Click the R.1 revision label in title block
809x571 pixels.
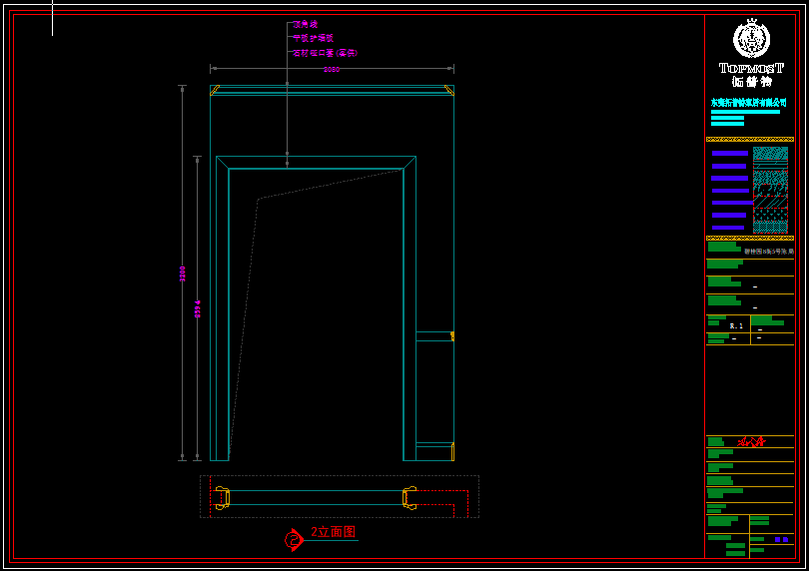pos(736,325)
